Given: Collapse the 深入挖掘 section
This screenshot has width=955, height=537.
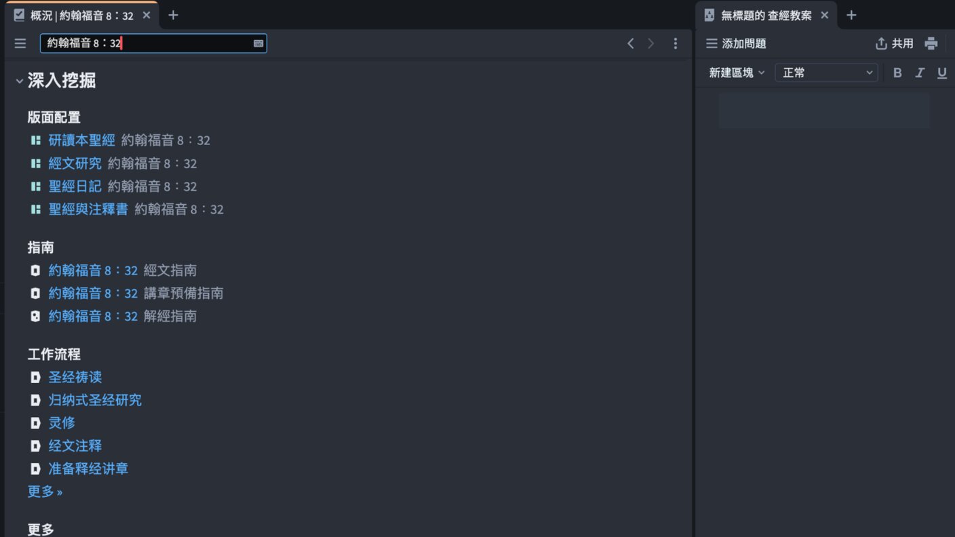Looking at the screenshot, I should (20, 81).
